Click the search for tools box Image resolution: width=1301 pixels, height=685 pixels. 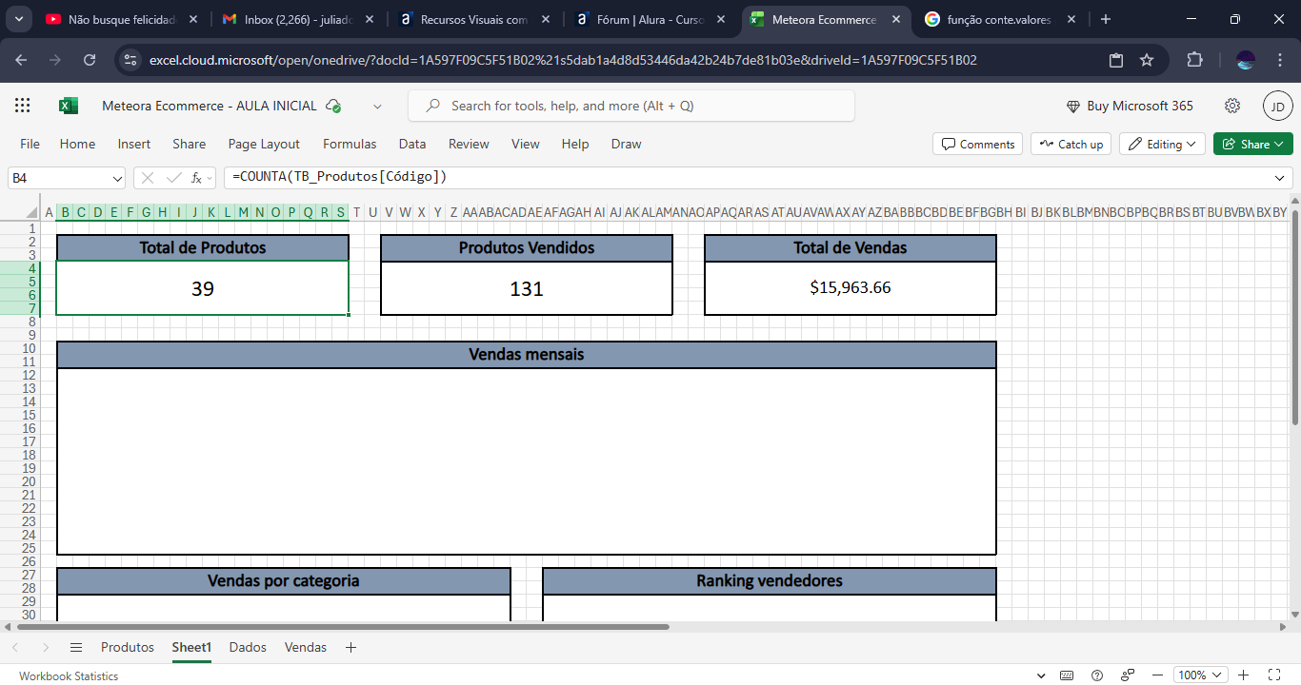click(631, 106)
